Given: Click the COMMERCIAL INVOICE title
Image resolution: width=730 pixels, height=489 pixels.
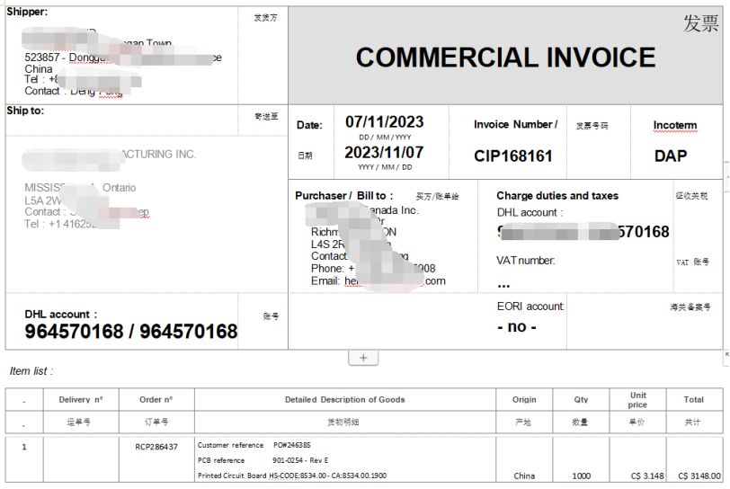Looking at the screenshot, I should [x=505, y=58].
